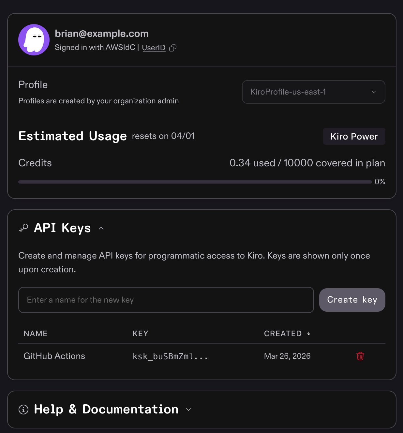
Task: Click the key icon beside API Keys
Action: coord(24,228)
